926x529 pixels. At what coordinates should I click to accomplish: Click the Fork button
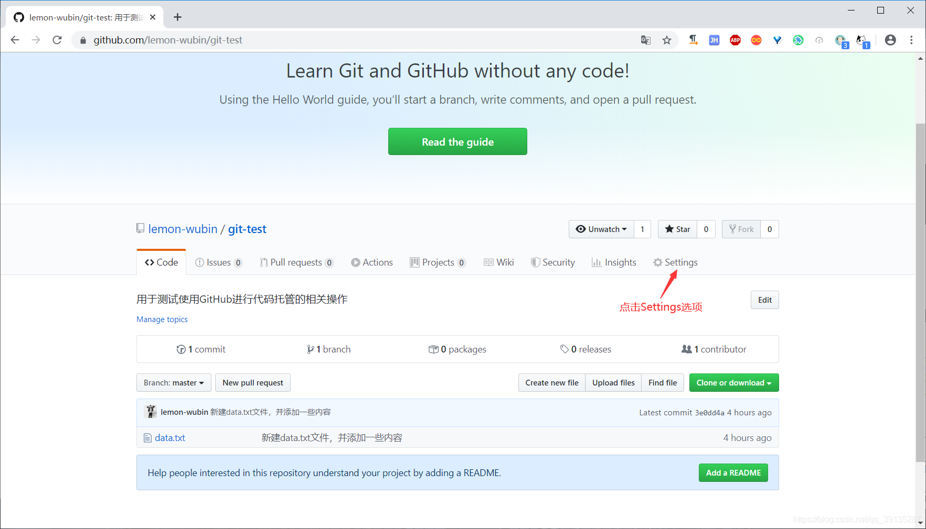(741, 229)
